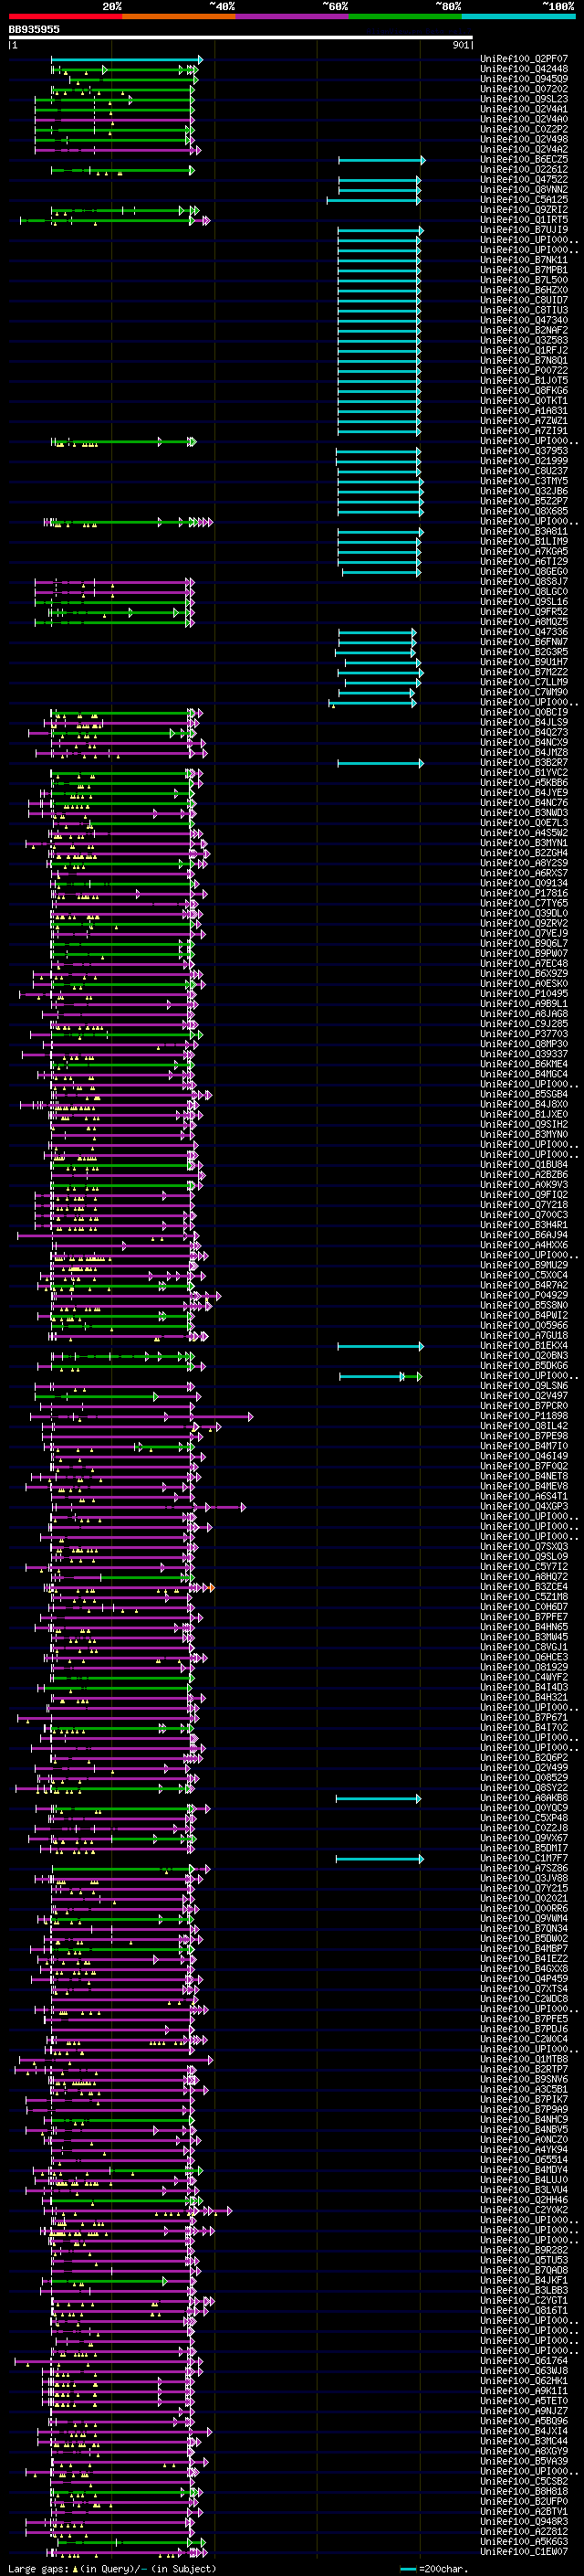Click cyan alignment bar of UniRef100_B3B2R7

click(x=381, y=764)
